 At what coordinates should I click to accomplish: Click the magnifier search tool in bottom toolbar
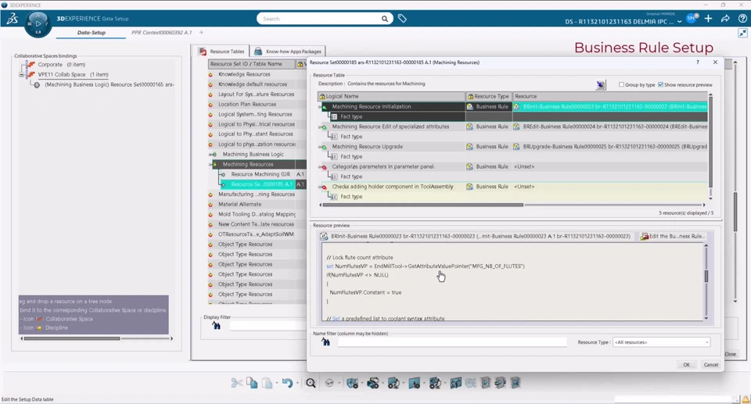(x=311, y=383)
